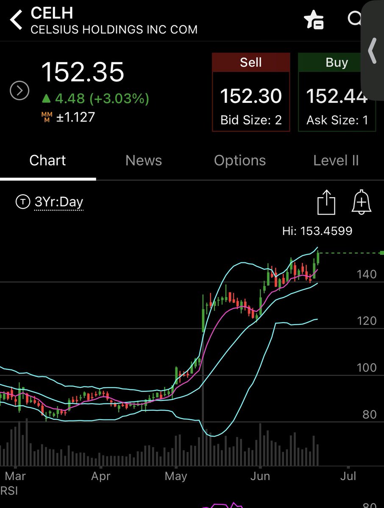Screen dimensions: 384x508
Task: Tap the Jul label on time axis
Action: click(x=348, y=476)
